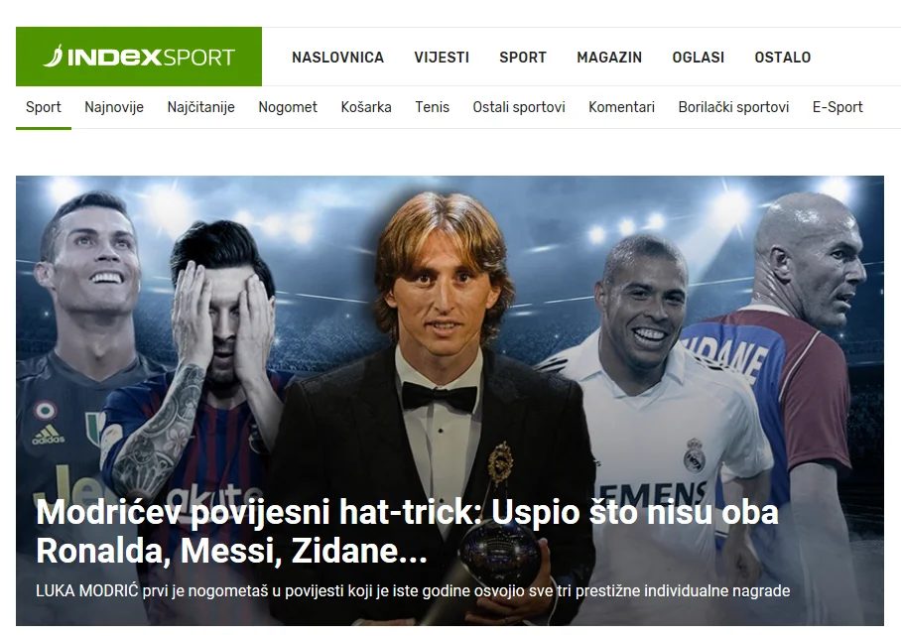Open Ostali sportovi category
The width and height of the screenshot is (901, 636).
pos(519,107)
